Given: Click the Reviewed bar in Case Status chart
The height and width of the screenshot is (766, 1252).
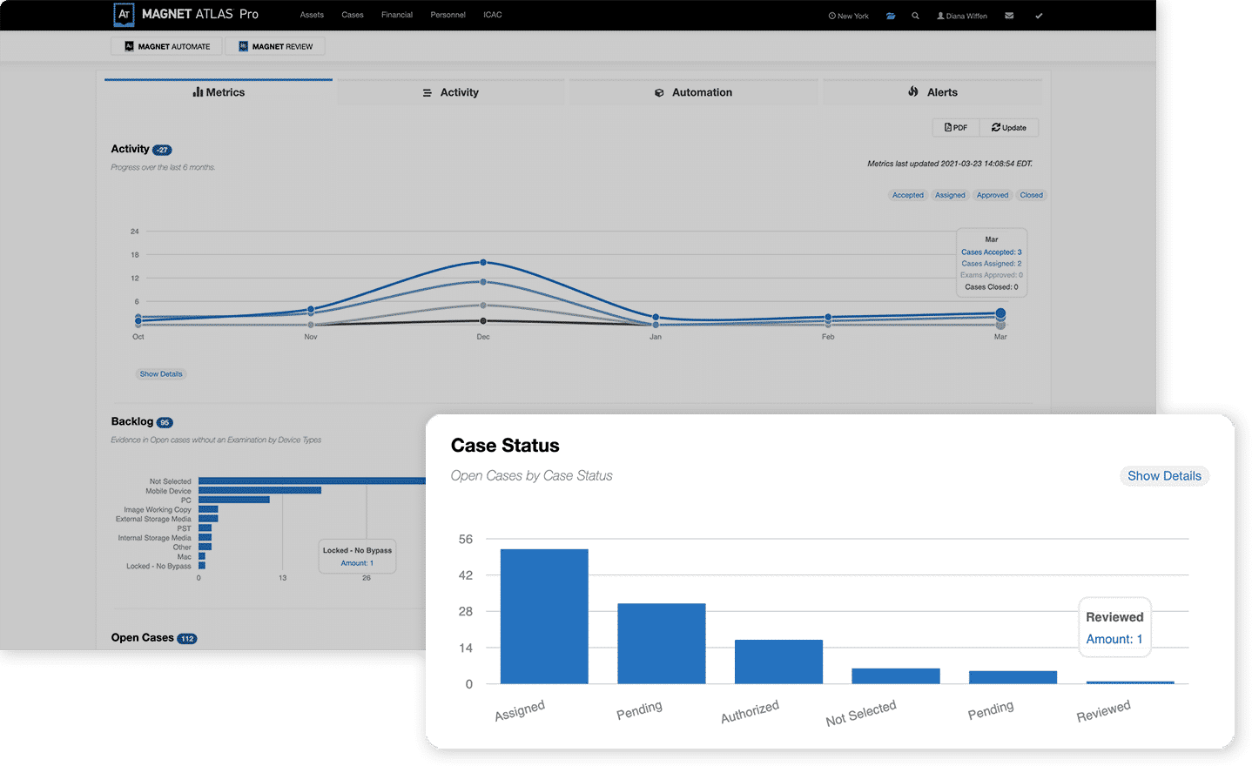Looking at the screenshot, I should [1130, 682].
